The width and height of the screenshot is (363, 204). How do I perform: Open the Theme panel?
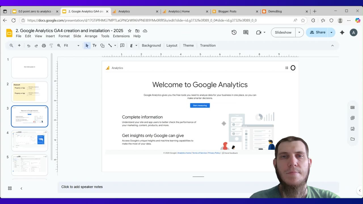coord(188,45)
